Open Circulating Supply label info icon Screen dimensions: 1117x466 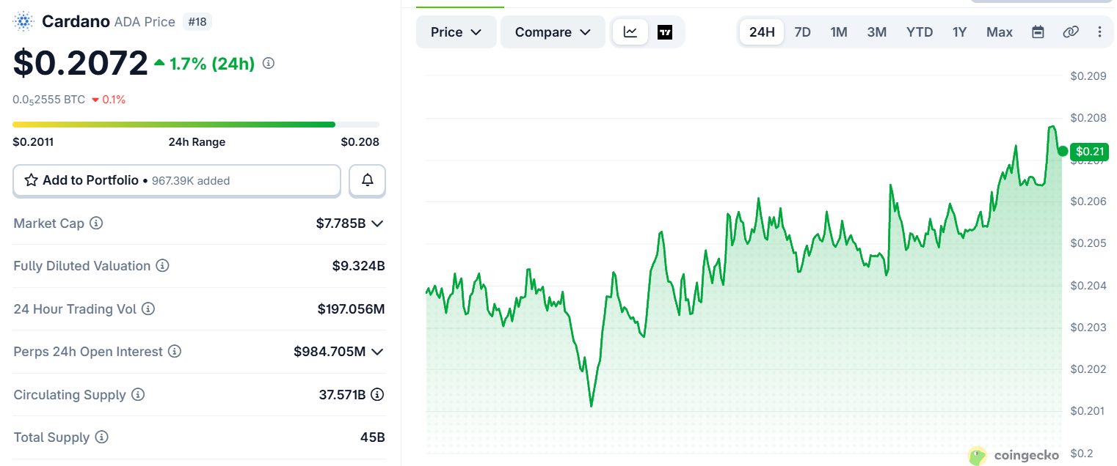[x=138, y=395]
